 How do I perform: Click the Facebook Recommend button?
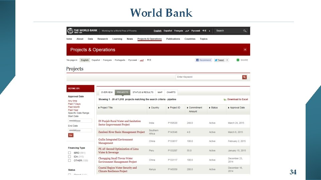[x=204, y=60]
